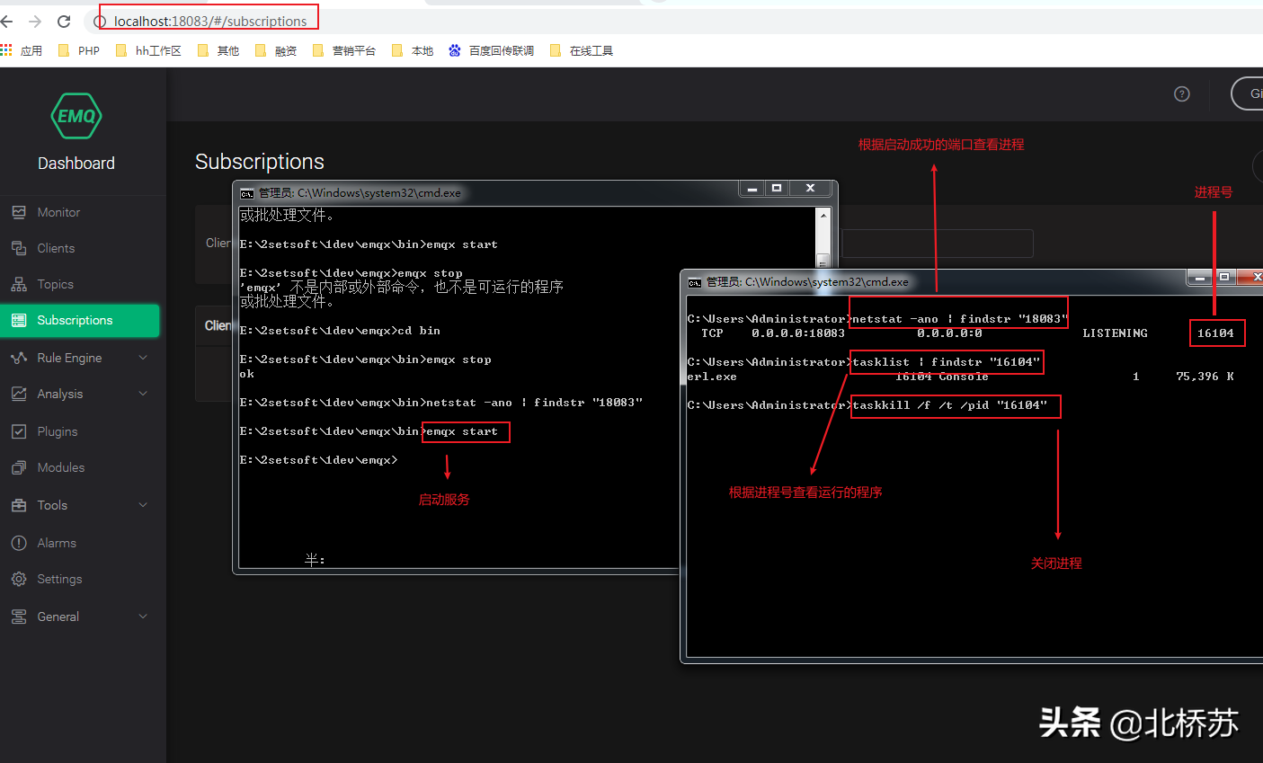This screenshot has width=1263, height=763.
Task: Open Clients via its sidebar icon
Action: [19, 248]
